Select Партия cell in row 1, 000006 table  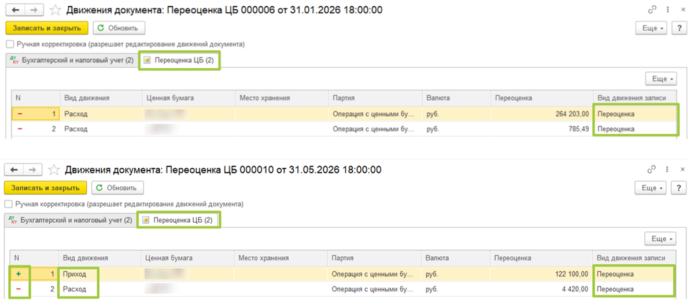pyautogui.click(x=375, y=114)
